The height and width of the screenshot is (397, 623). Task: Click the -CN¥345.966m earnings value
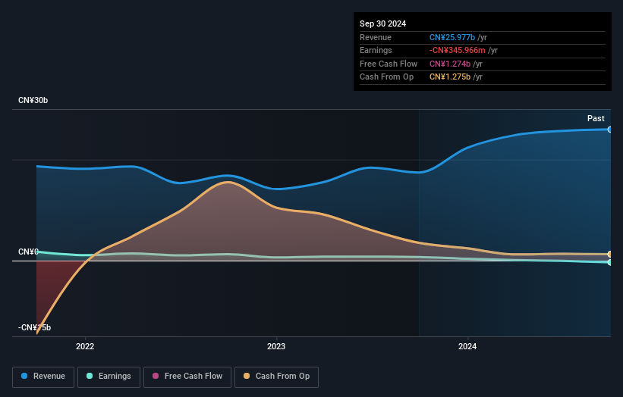coord(458,50)
